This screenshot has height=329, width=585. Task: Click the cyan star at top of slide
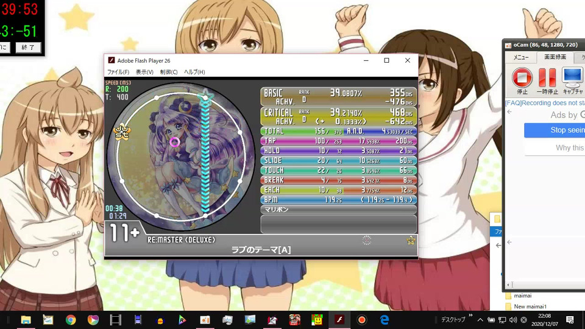(205, 97)
